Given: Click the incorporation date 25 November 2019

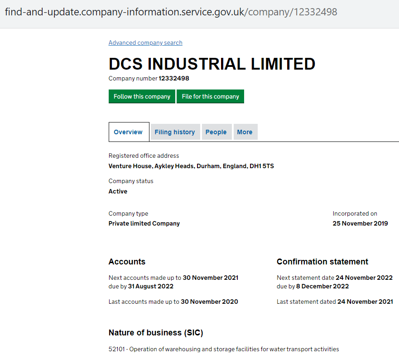Looking at the screenshot, I should click(x=360, y=224).
